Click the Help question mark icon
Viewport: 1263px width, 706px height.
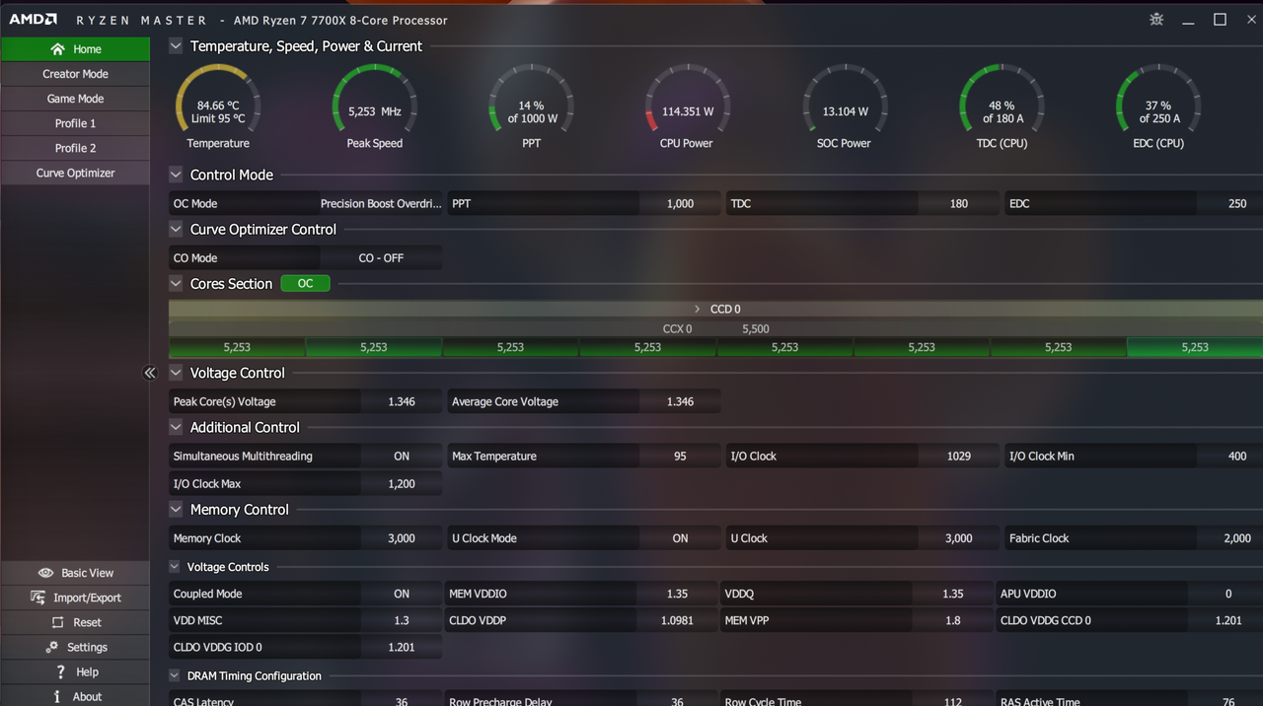tap(61, 671)
